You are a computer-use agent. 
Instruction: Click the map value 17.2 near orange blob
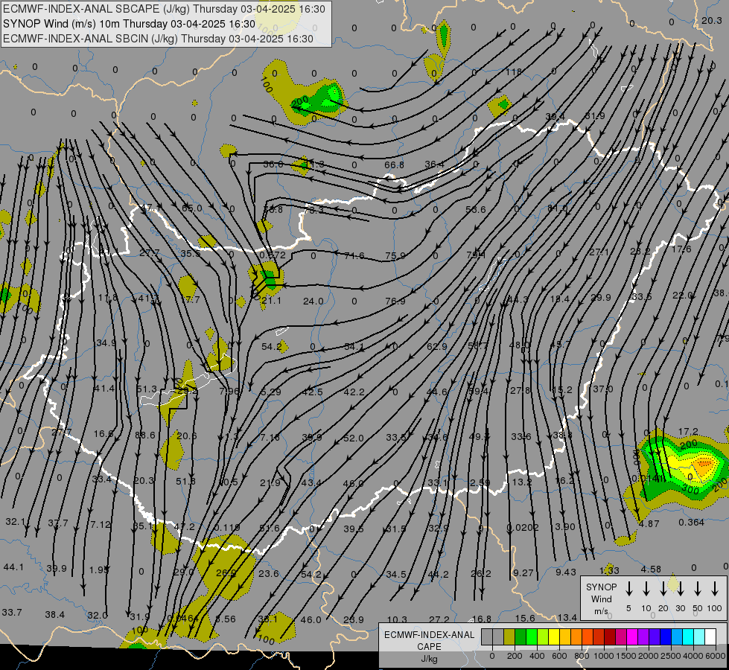pos(688,432)
